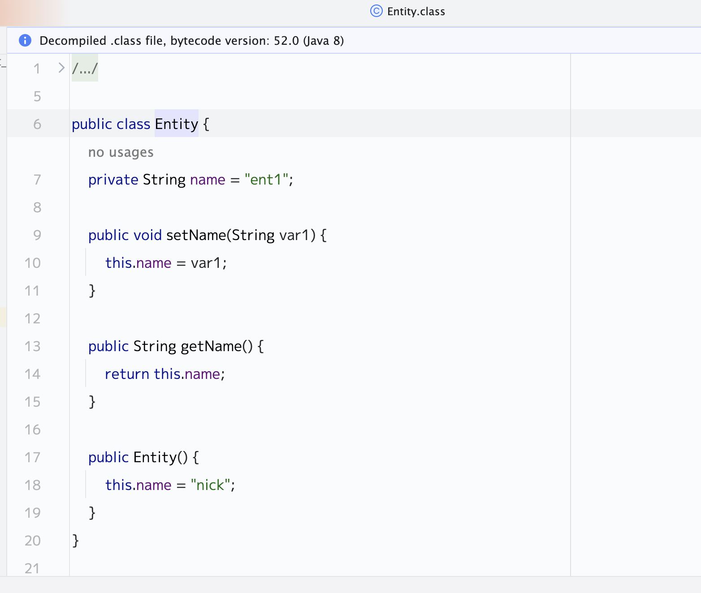
Task: Click the folded /.../ comment placeholder
Action: point(85,69)
